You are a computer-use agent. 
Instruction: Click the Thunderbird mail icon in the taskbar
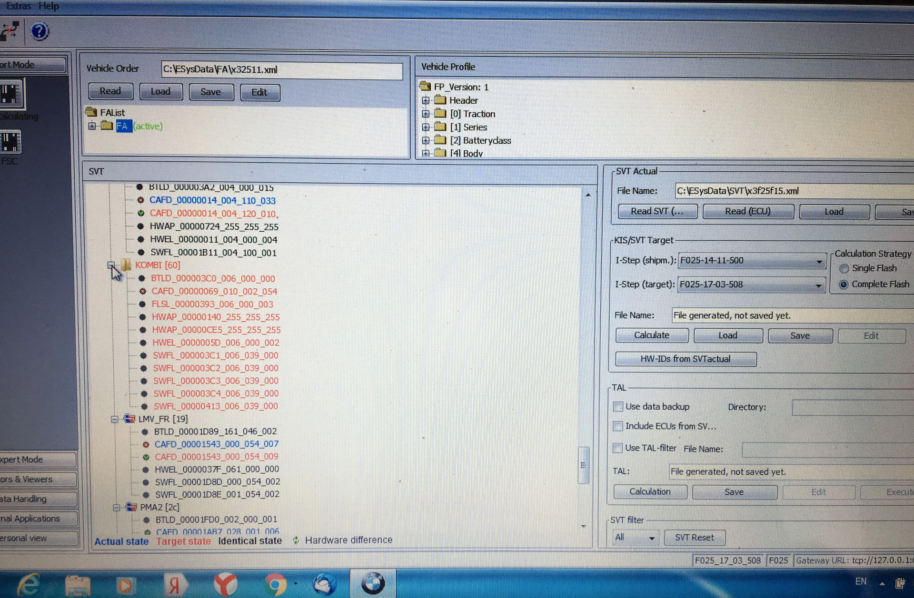pyautogui.click(x=325, y=584)
